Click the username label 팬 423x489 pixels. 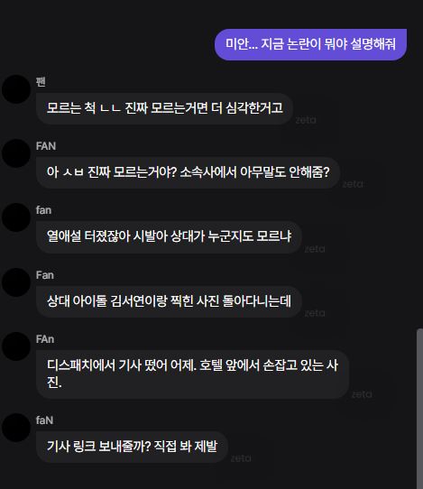41,82
